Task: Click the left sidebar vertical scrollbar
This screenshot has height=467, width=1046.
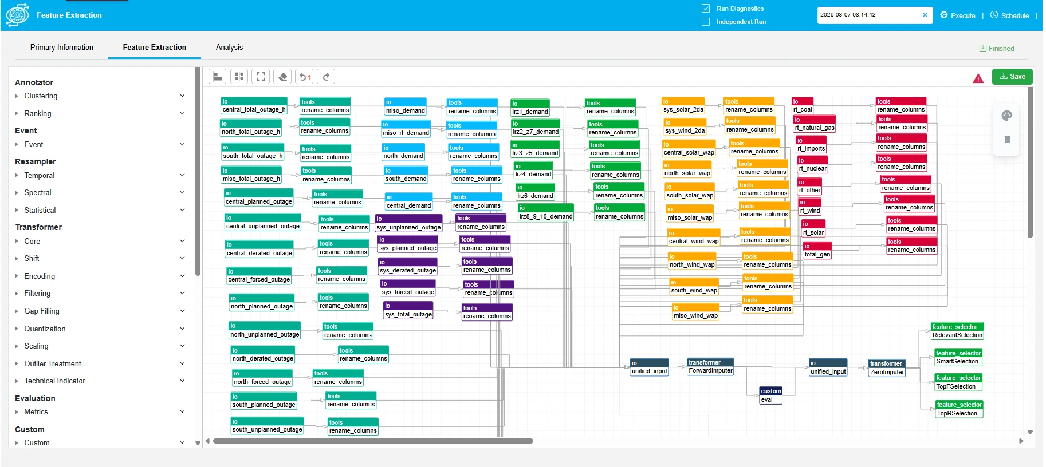Action: (x=198, y=172)
